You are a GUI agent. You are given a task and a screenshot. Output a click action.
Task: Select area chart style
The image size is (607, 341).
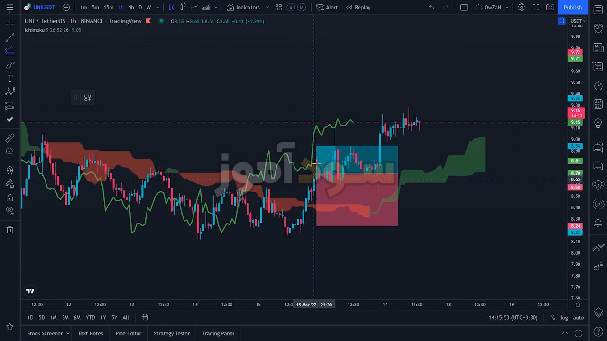(x=206, y=7)
